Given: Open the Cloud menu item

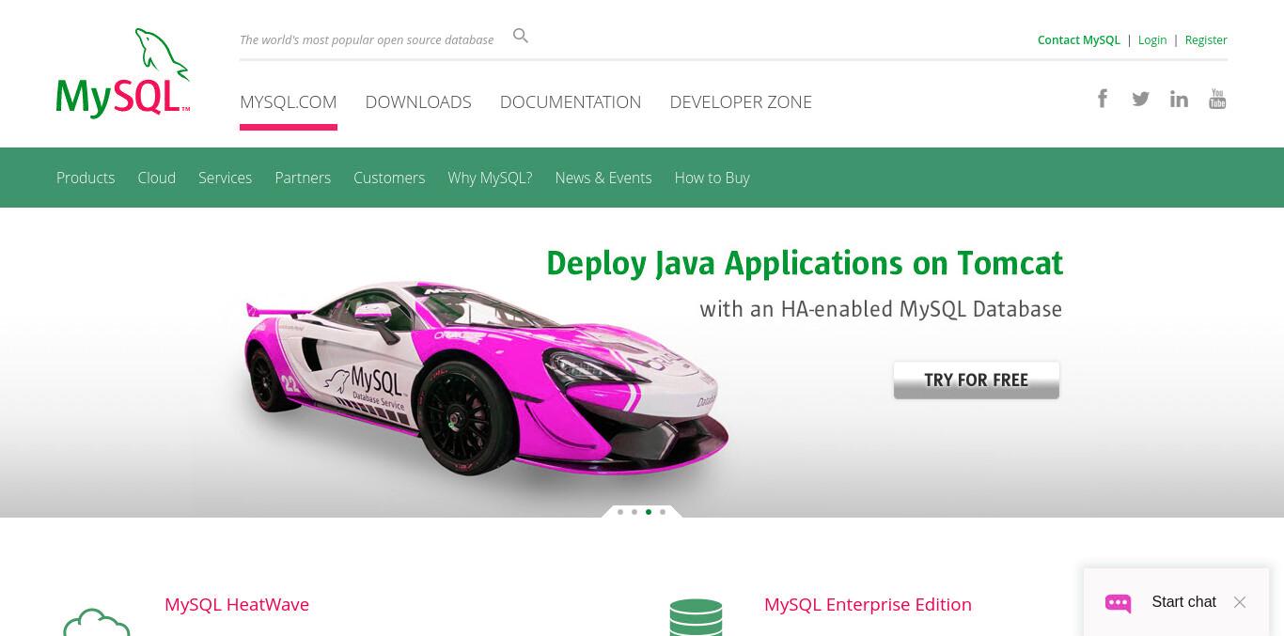Looking at the screenshot, I should point(157,178).
